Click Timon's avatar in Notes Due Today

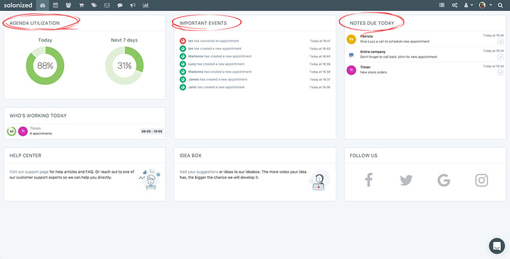click(x=352, y=70)
